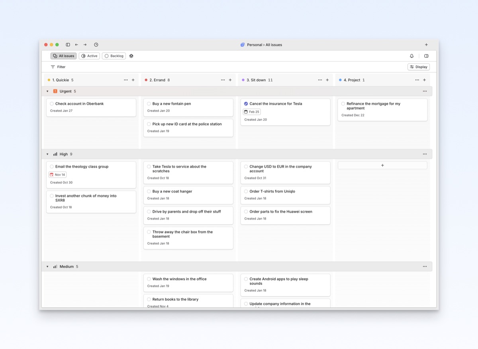
Task: Click the yellow status dot beside Quickie
Action: (49, 79)
